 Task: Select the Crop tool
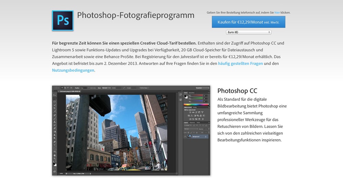pos(55,108)
